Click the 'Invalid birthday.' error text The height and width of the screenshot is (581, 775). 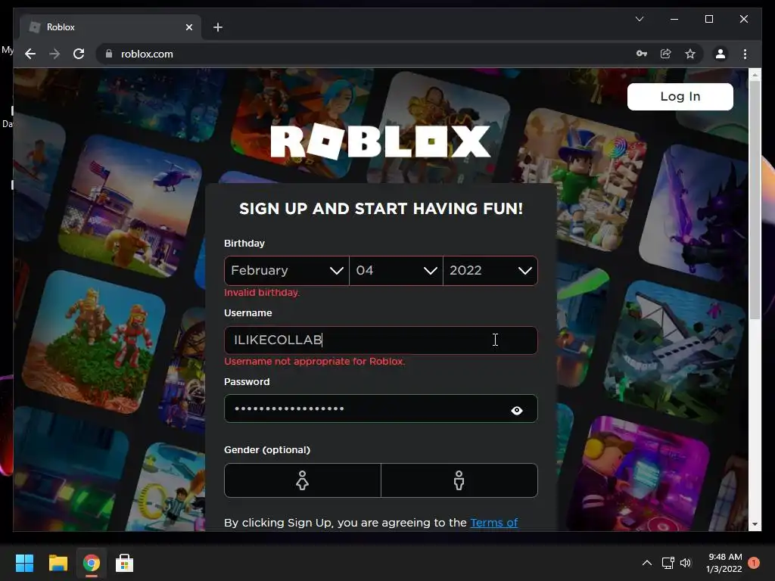click(262, 293)
